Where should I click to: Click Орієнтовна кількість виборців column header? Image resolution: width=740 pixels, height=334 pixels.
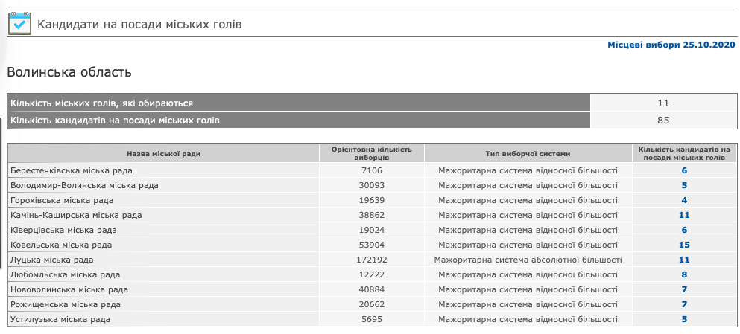click(x=371, y=154)
